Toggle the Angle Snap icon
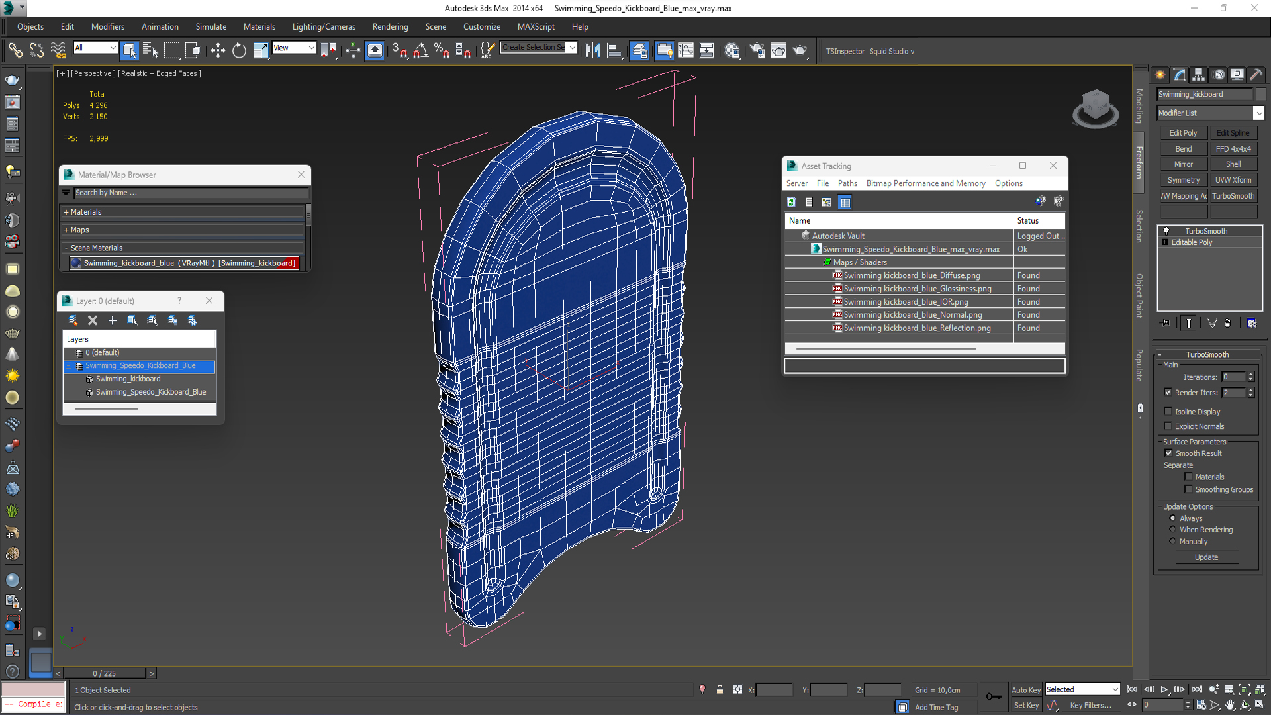1271x715 pixels. click(420, 50)
